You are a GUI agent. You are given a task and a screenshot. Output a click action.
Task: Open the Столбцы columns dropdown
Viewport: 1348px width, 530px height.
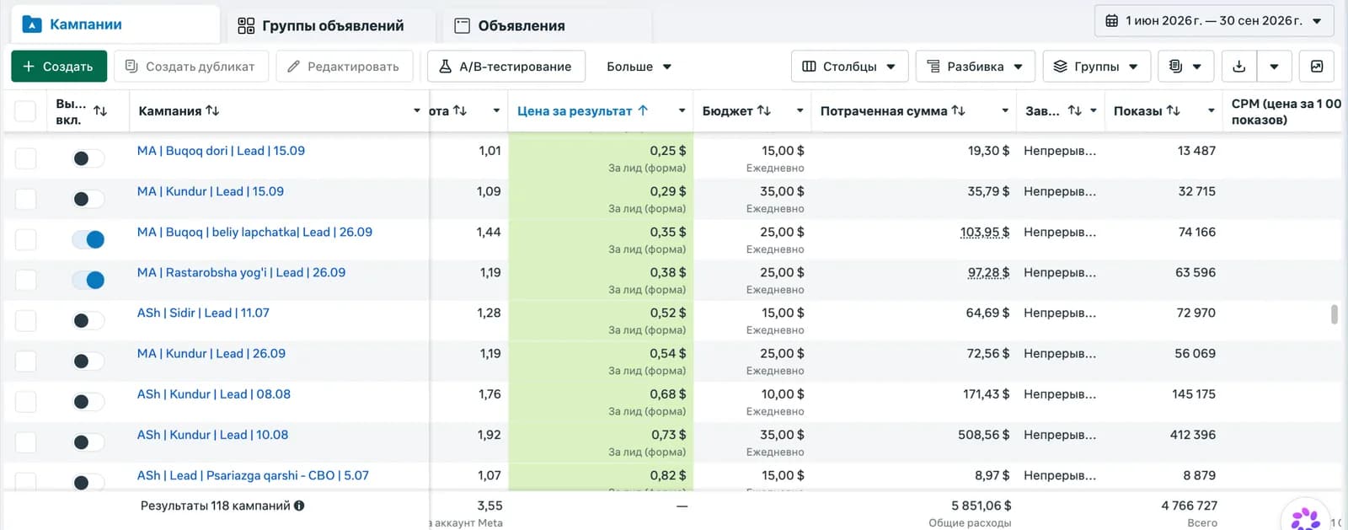point(849,67)
